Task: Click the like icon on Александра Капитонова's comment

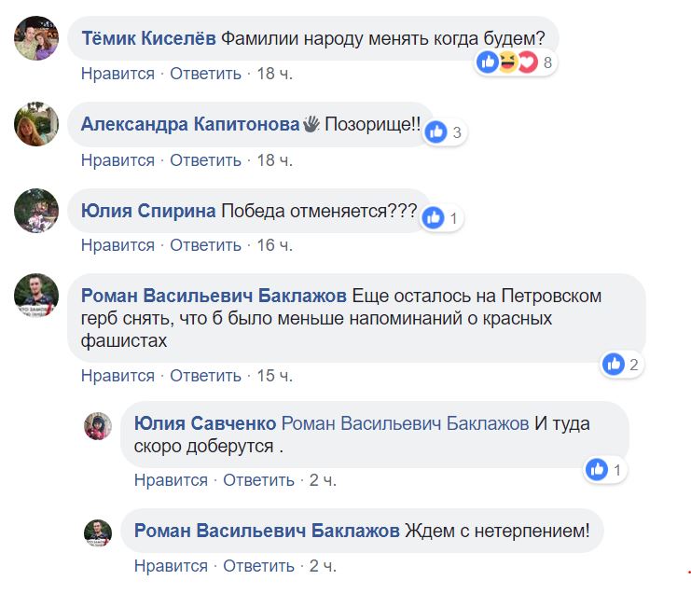Action: pos(435,132)
